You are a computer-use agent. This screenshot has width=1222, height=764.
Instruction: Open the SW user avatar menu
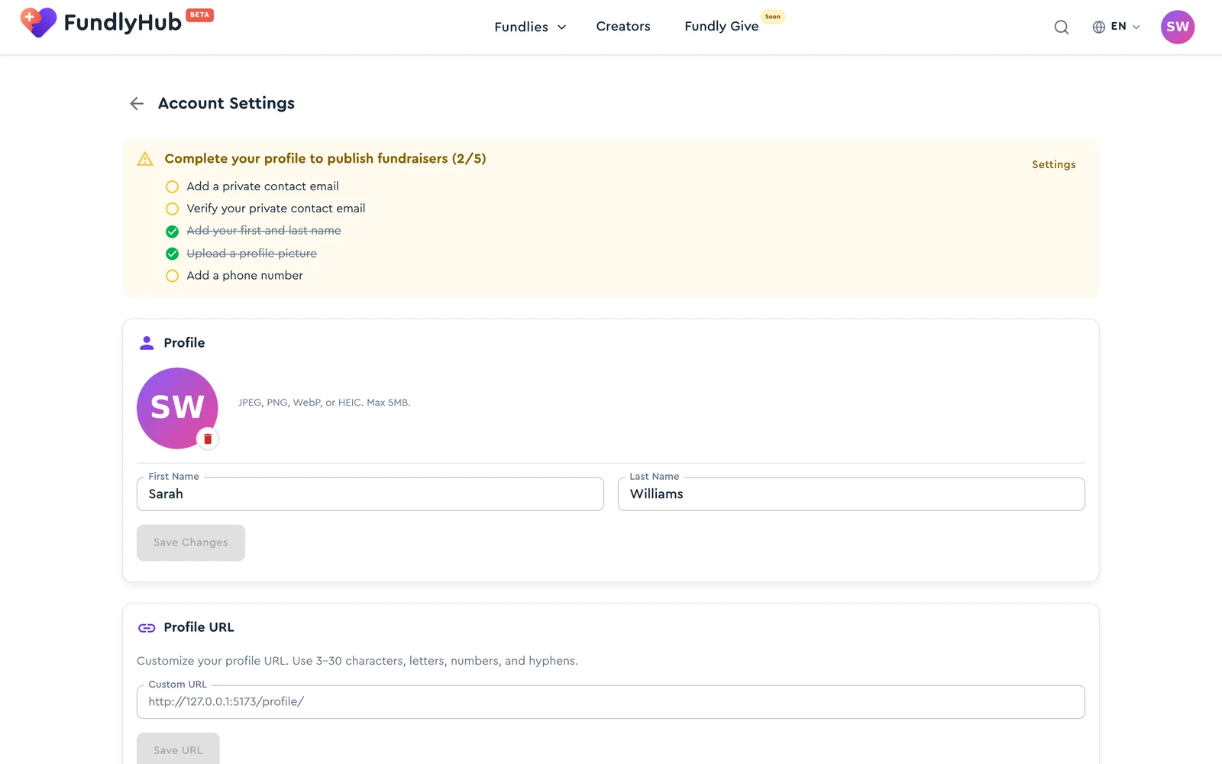(x=1178, y=27)
